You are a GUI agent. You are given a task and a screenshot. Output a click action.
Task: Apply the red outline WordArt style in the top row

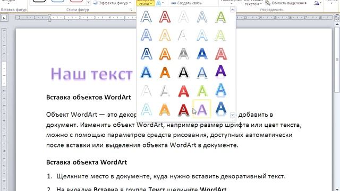(x=165, y=16)
